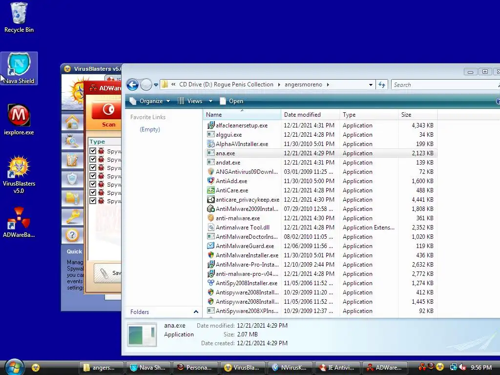500x375 pixels.
Task: Click the Windows Start orb
Action: (x=14, y=367)
